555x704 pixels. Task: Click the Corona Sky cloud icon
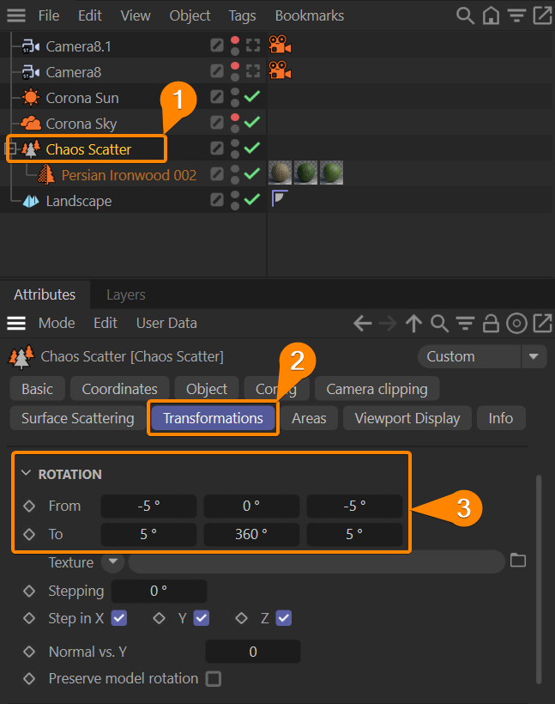(31, 123)
